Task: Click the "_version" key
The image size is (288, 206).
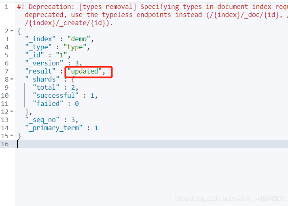Action: (x=44, y=63)
